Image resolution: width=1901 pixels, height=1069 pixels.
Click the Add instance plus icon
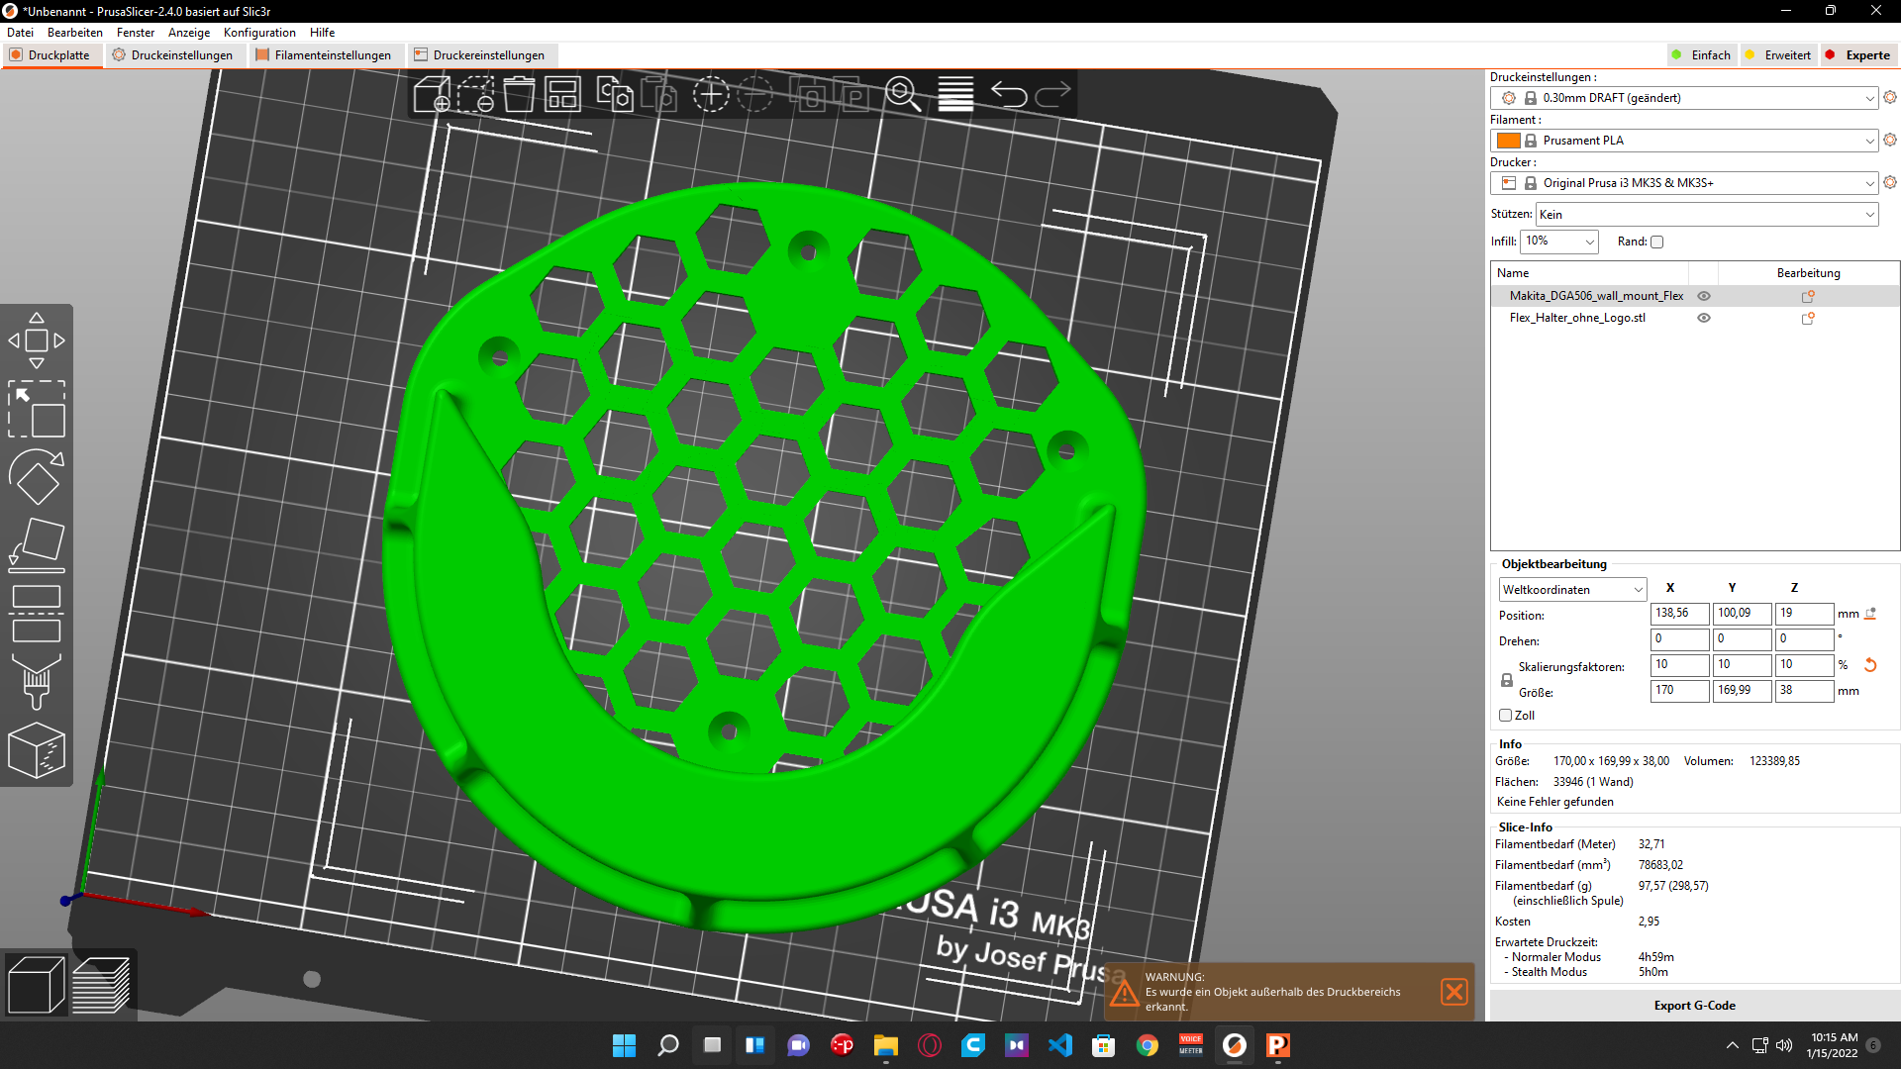point(711,94)
